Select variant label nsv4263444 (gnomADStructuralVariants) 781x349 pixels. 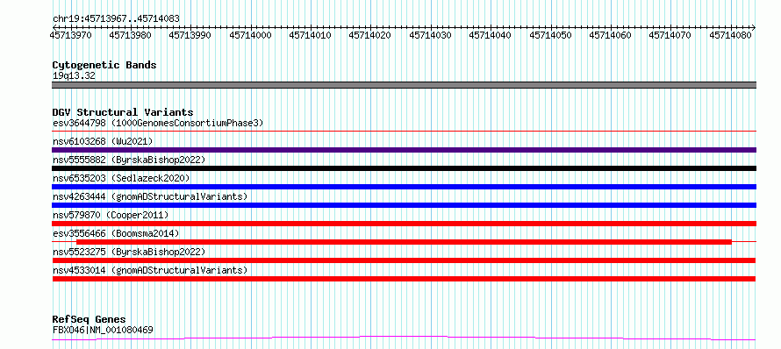pyautogui.click(x=150, y=196)
